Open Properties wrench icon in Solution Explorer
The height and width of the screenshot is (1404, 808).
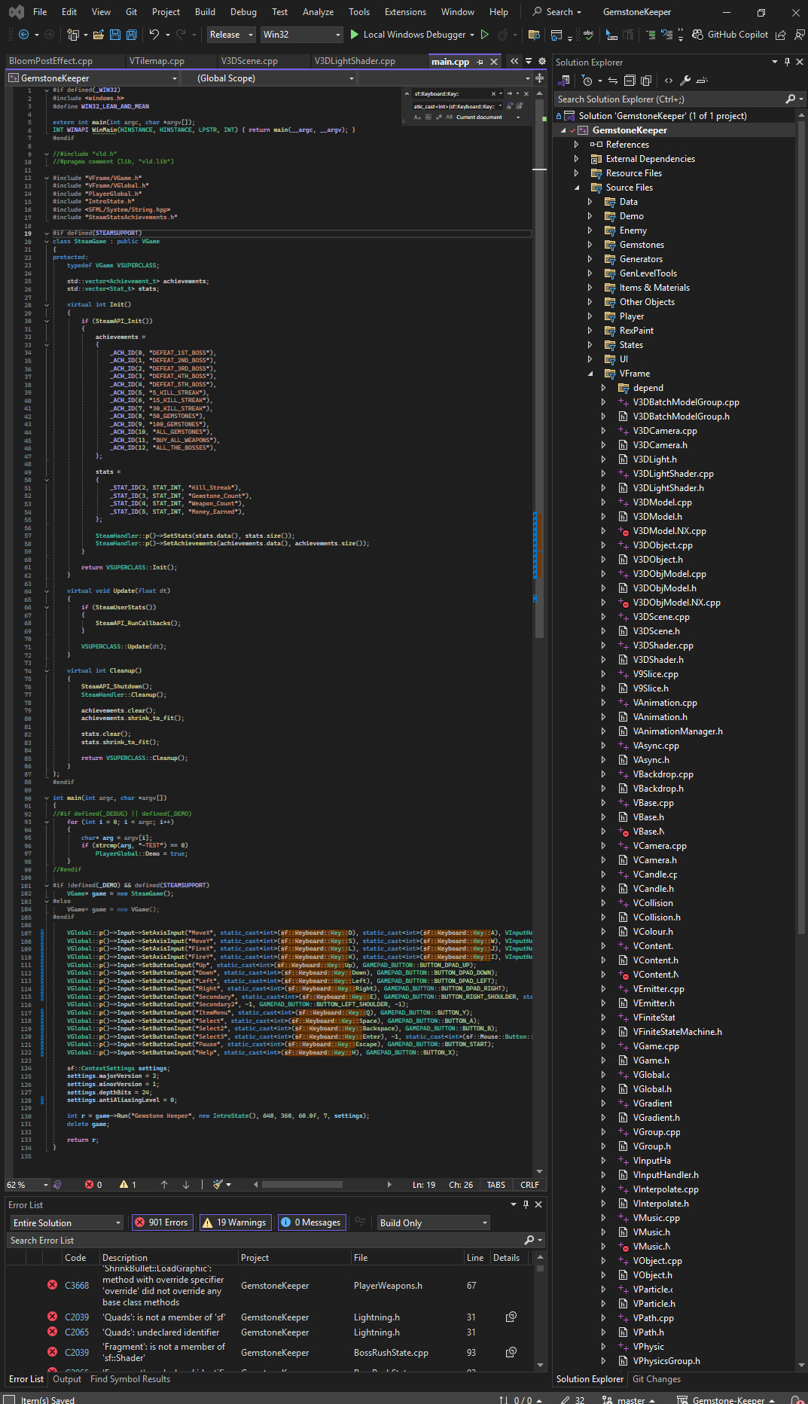point(685,81)
